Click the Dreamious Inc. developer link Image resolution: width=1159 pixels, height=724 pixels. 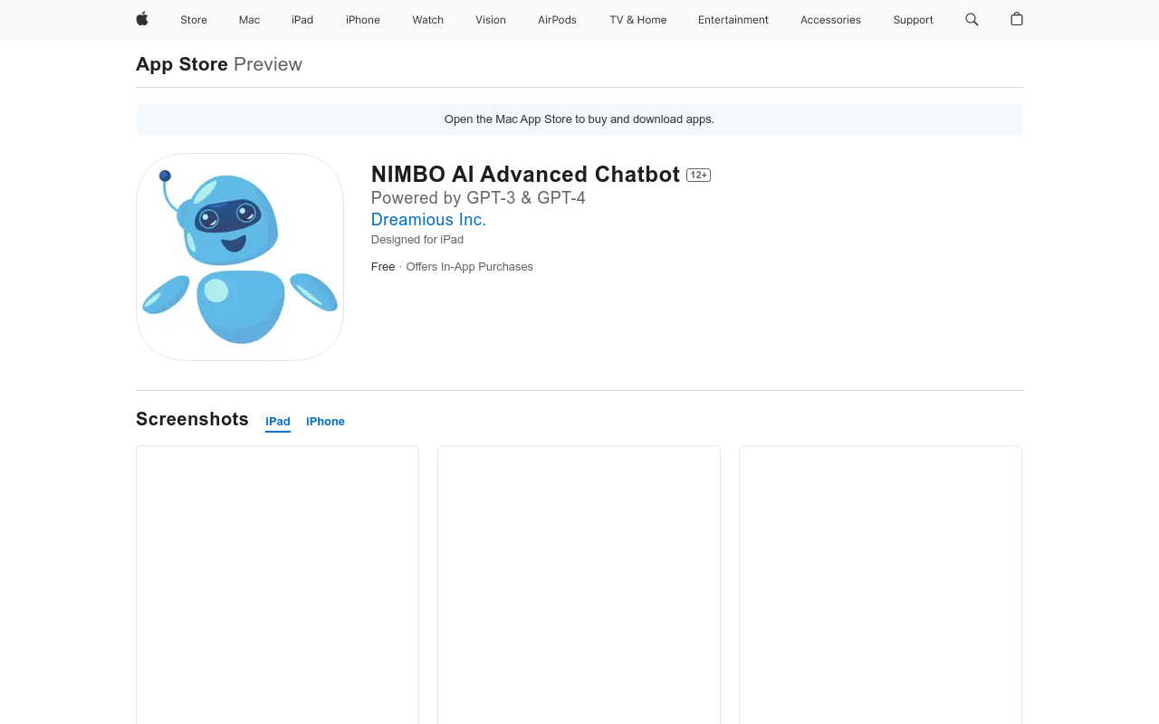point(428,219)
